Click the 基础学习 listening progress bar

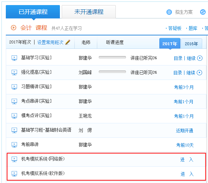[x=112, y=58]
